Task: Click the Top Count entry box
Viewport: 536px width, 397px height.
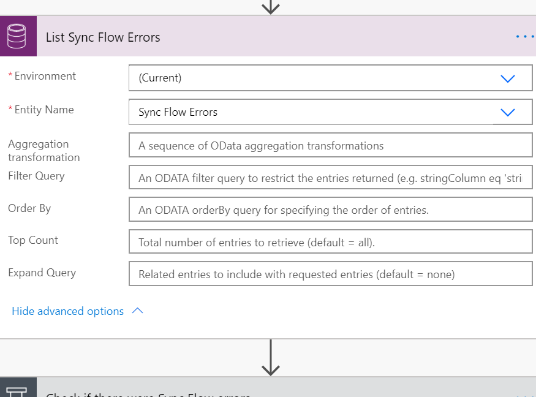Action: pos(330,241)
